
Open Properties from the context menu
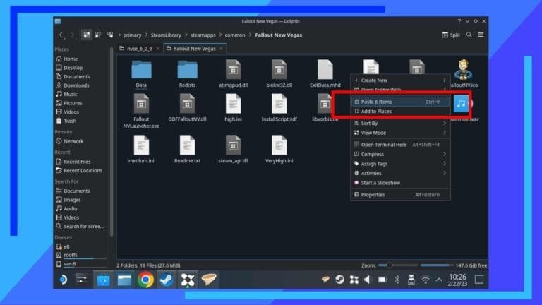click(400, 195)
